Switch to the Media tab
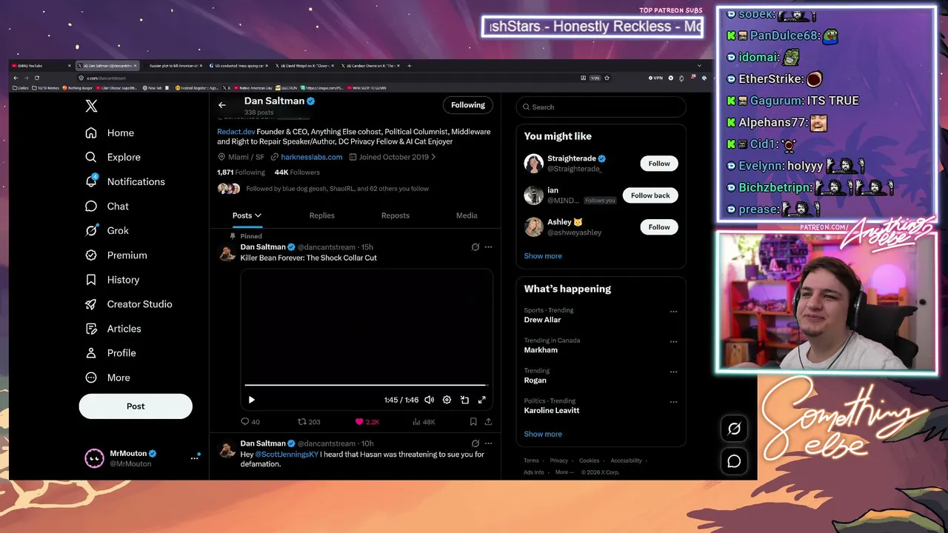948x533 pixels. click(x=467, y=215)
